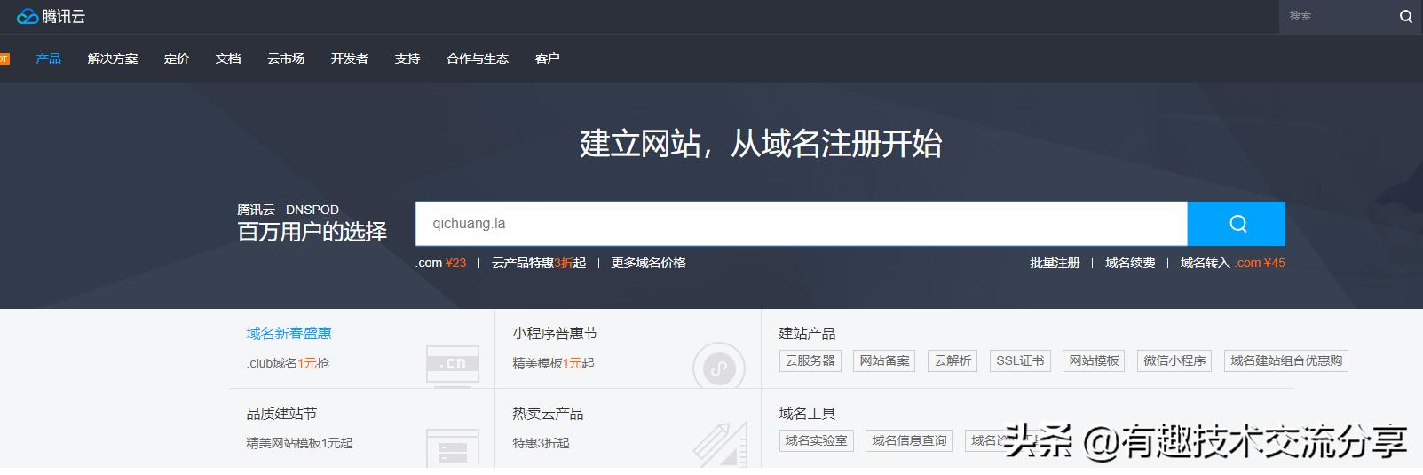Open the 合作与生态 menu item

[x=478, y=59]
